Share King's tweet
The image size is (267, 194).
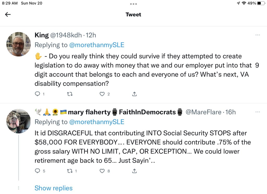point(135,94)
